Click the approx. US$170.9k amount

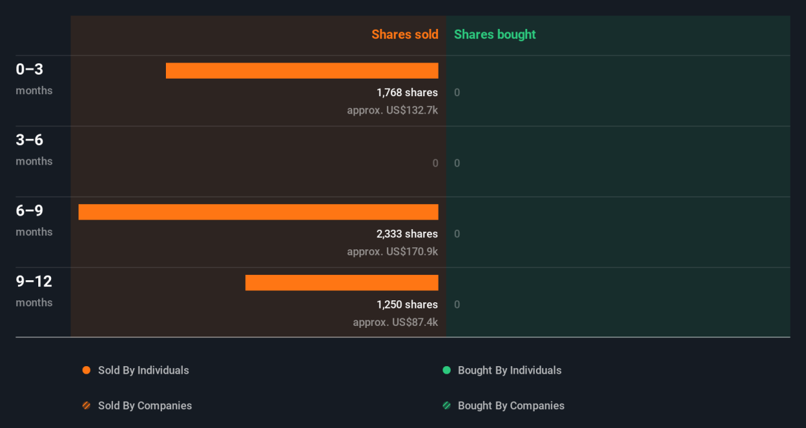[x=392, y=251]
